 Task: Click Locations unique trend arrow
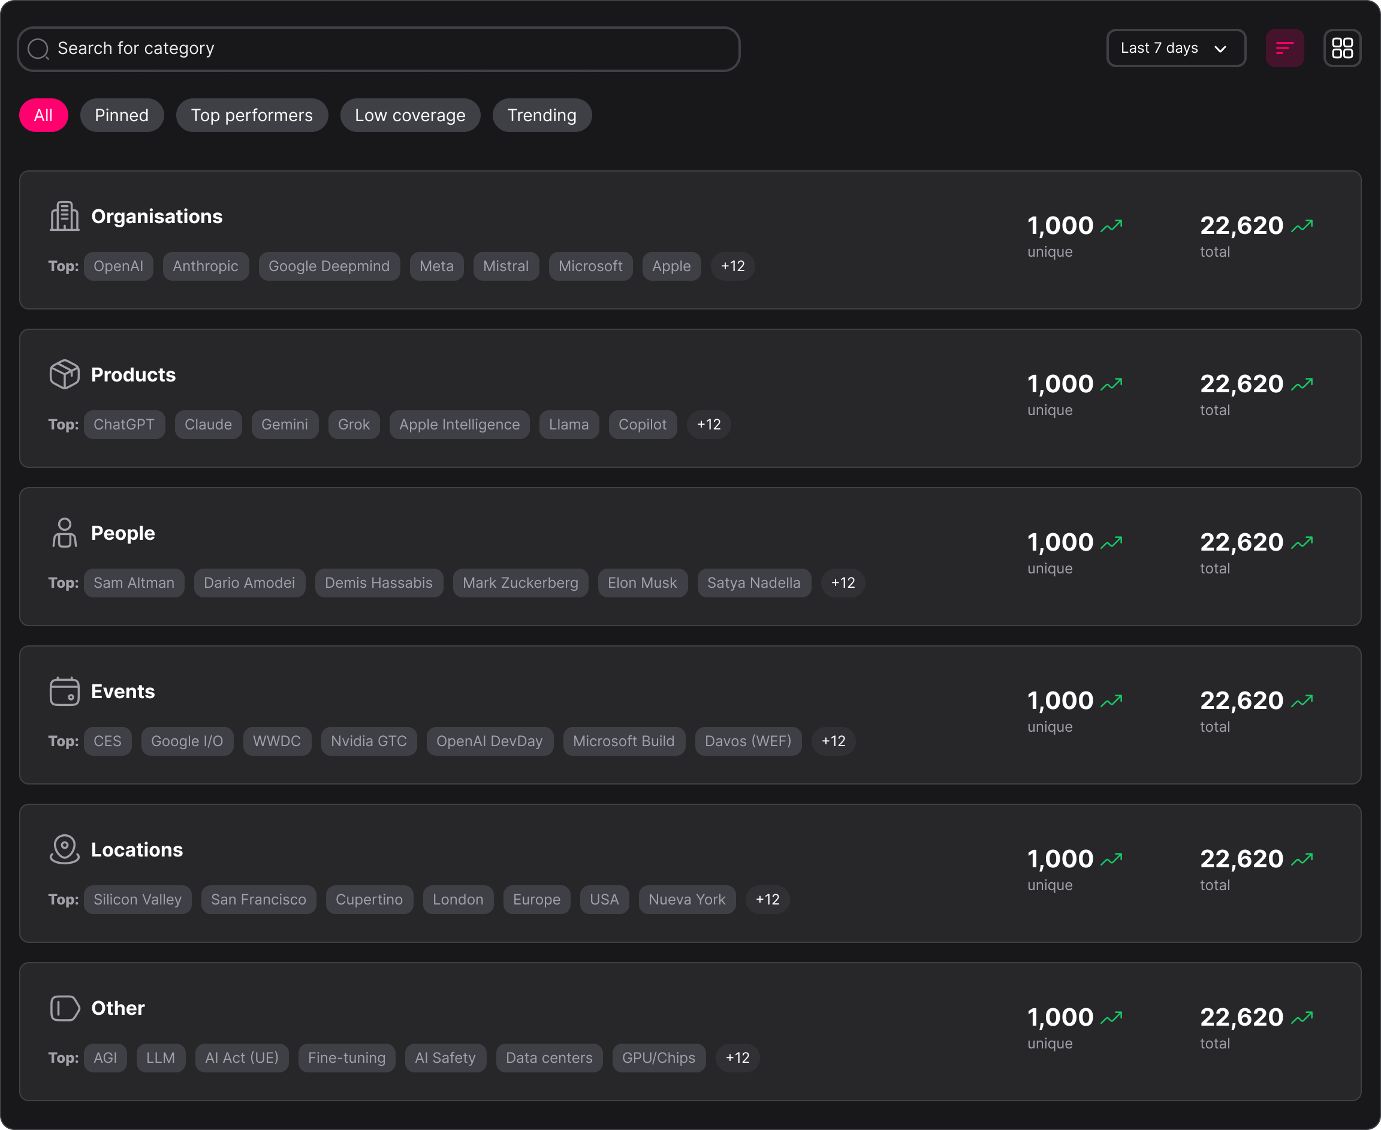1112,859
